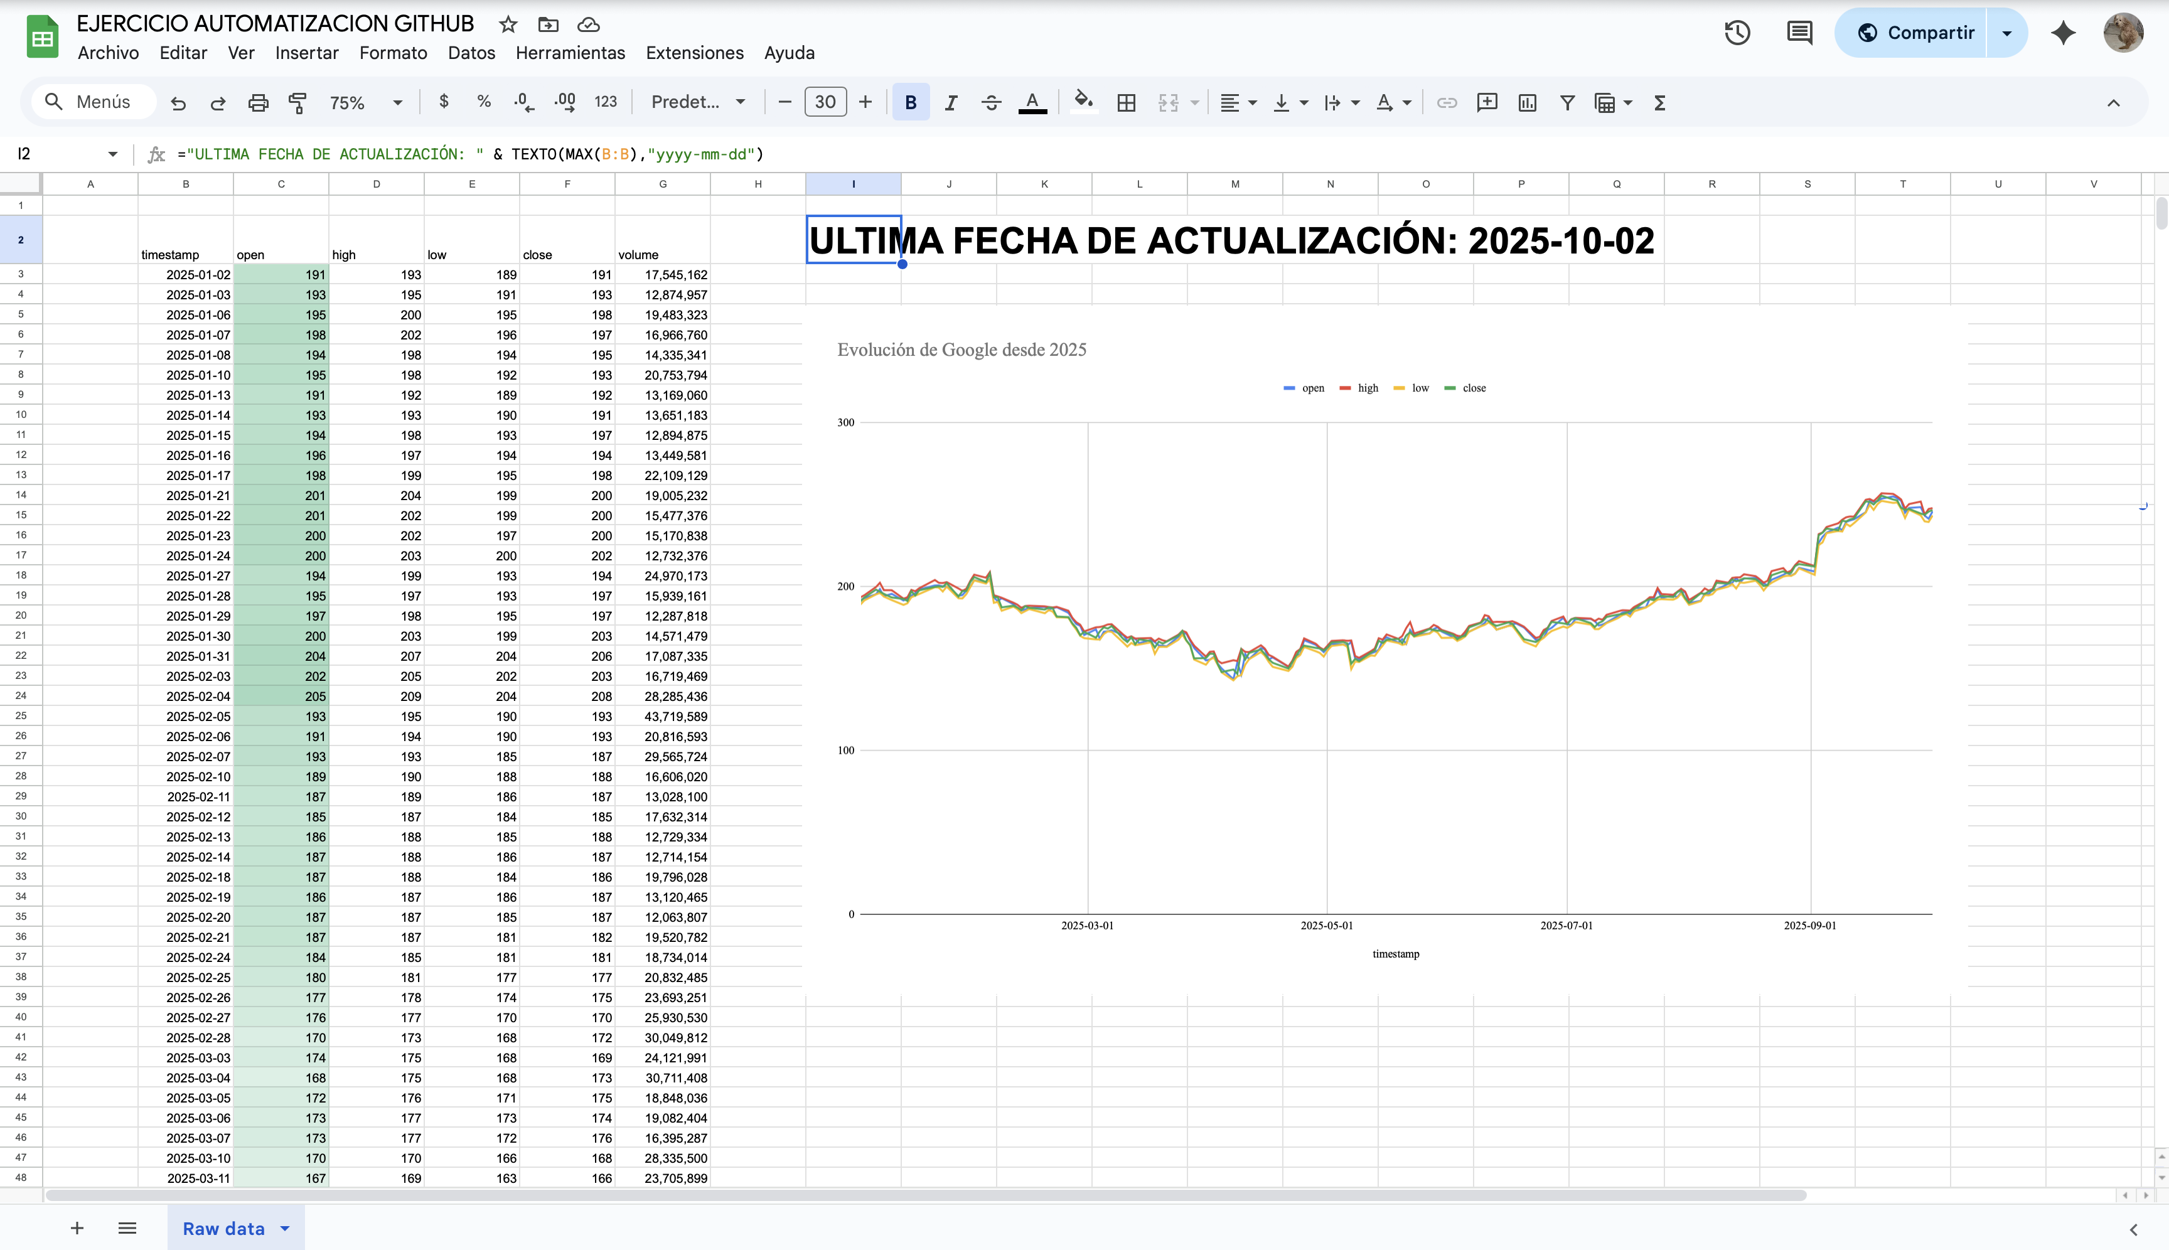This screenshot has width=2169, height=1250.
Task: Click the borders grid icon
Action: [1126, 103]
